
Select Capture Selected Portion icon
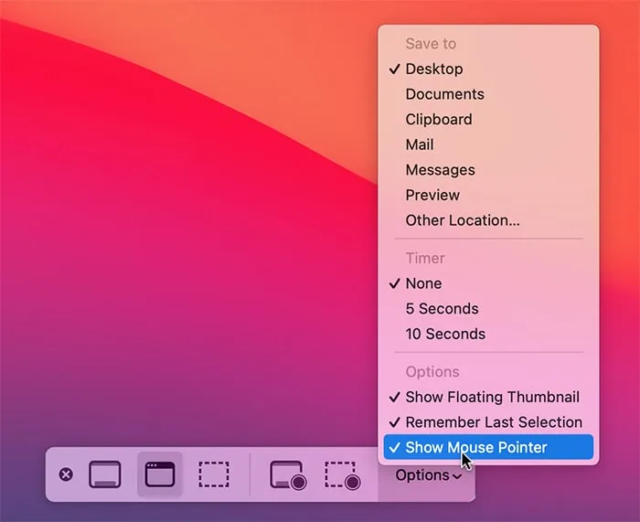[x=214, y=474]
